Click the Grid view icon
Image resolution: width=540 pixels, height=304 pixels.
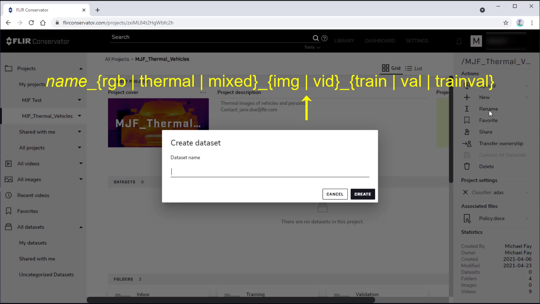(386, 68)
